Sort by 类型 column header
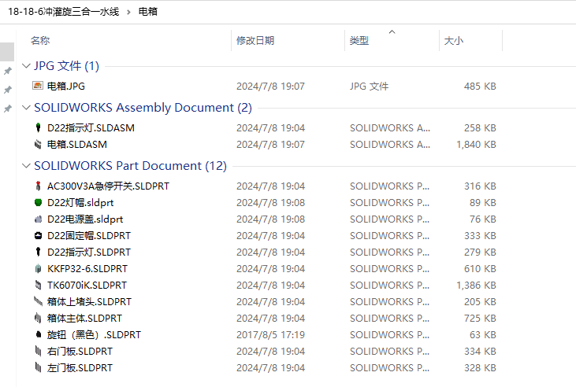 click(359, 40)
